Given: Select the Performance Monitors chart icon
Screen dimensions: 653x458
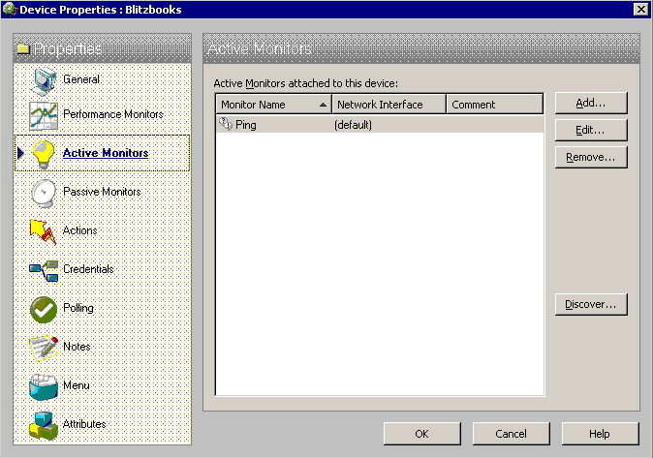Looking at the screenshot, I should 44,115.
